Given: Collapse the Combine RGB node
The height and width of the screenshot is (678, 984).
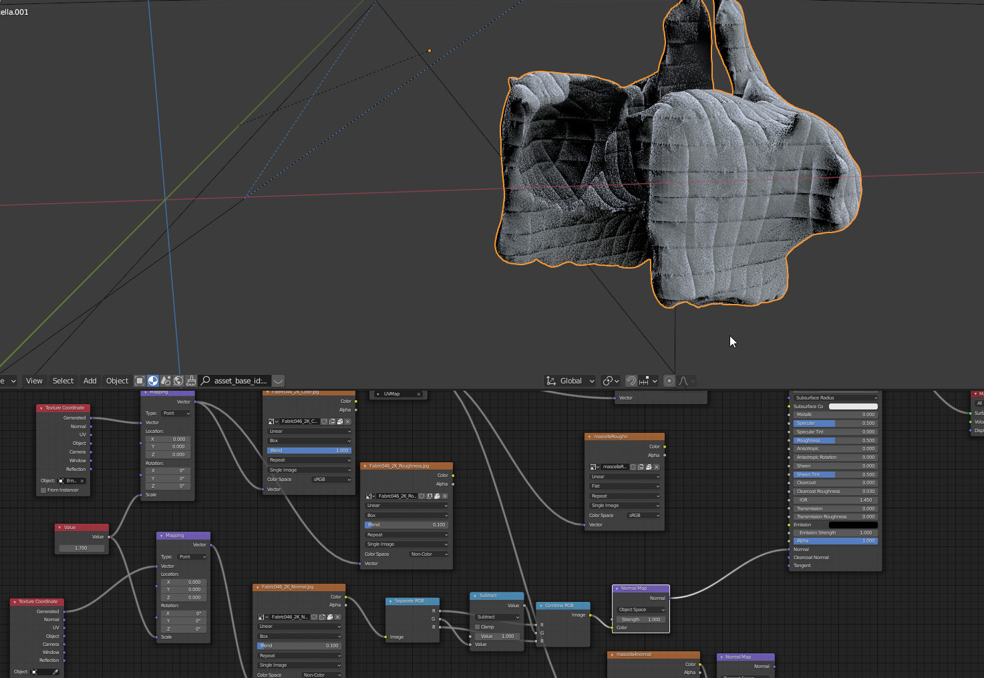Looking at the screenshot, I should click(540, 606).
